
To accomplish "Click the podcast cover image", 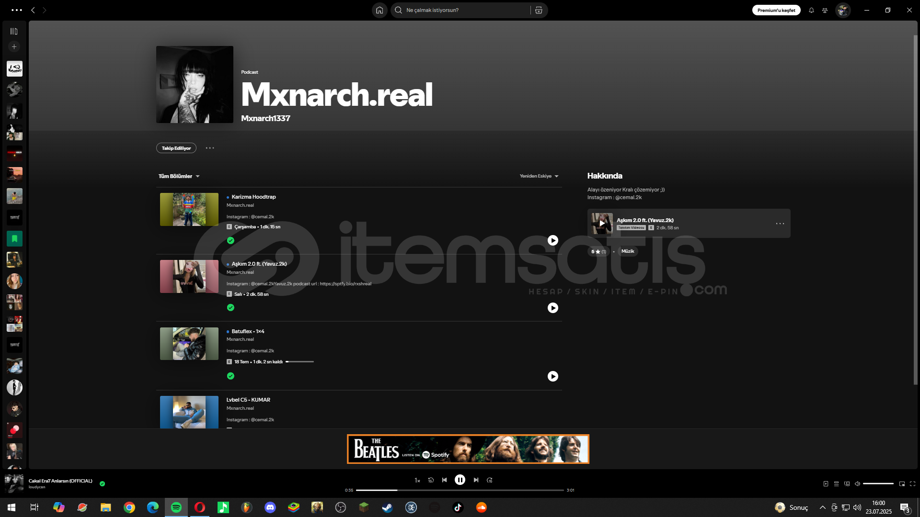I will [195, 84].
